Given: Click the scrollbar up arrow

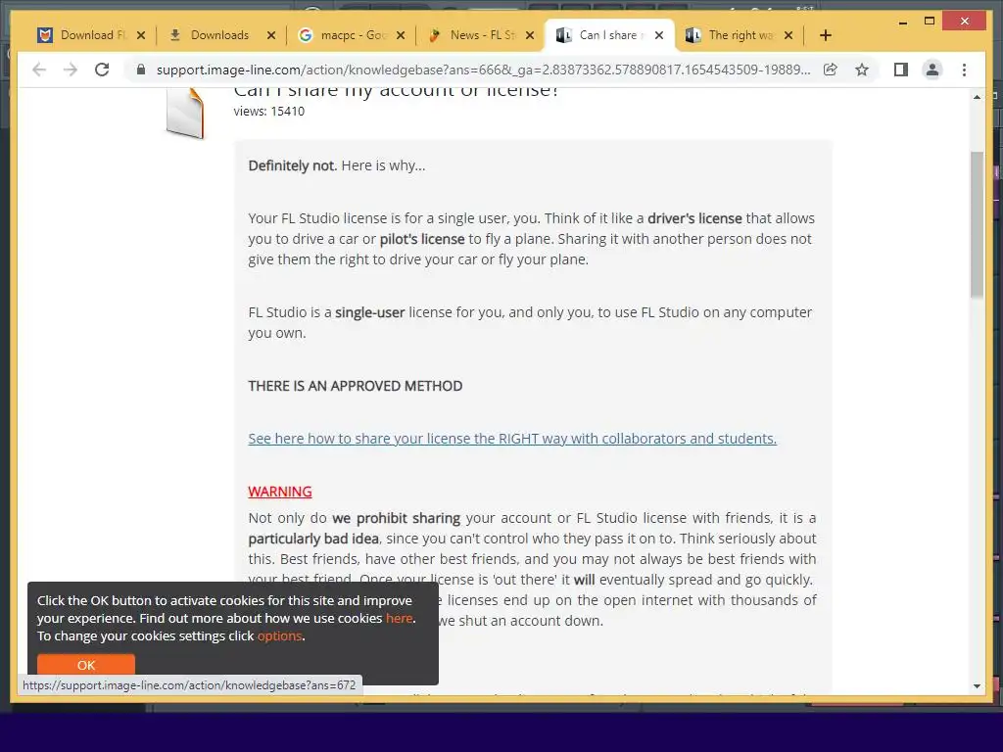Looking at the screenshot, I should [977, 97].
